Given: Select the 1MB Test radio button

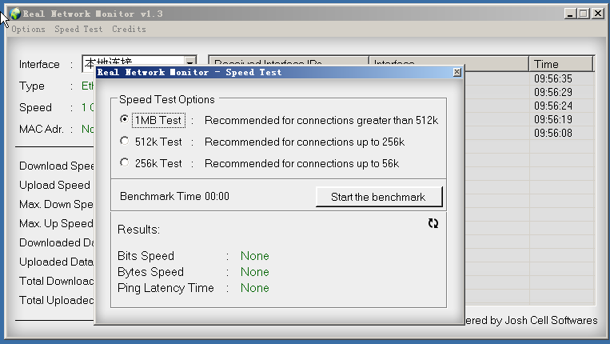Looking at the screenshot, I should (124, 119).
